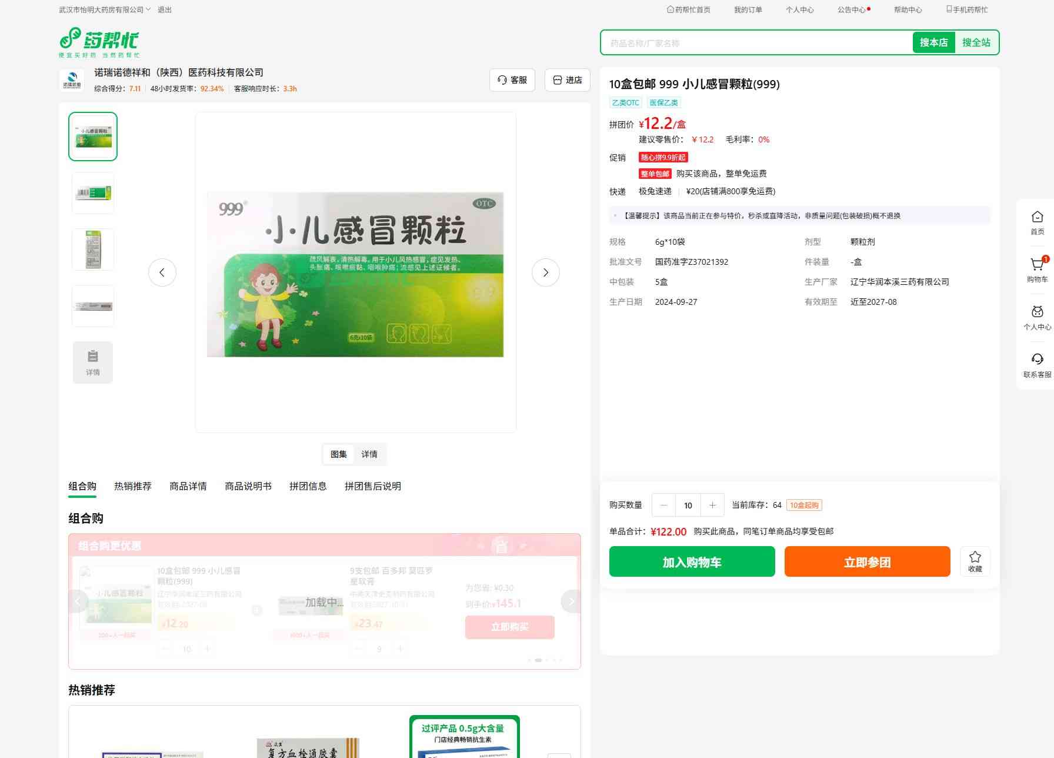Click the green 加入购物车 button

tap(692, 561)
